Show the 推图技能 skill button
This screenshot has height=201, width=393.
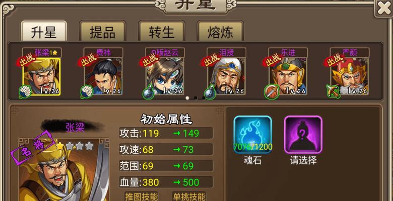(x=142, y=197)
